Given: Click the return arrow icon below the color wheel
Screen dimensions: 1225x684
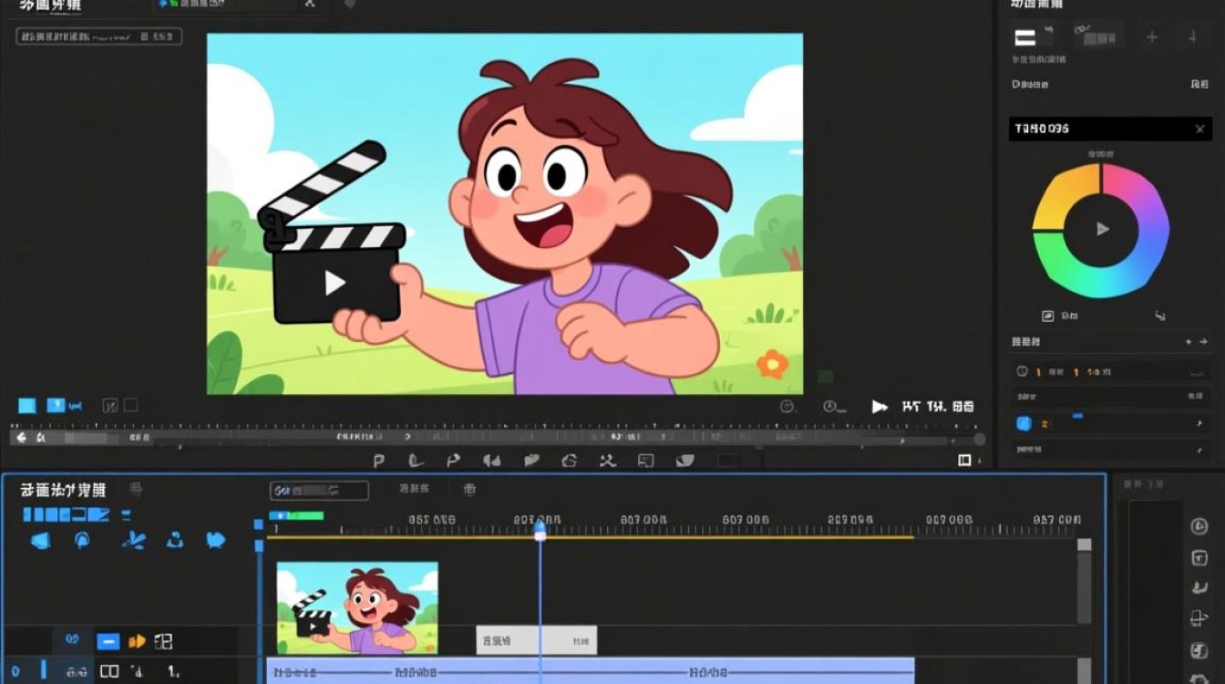Looking at the screenshot, I should (x=1160, y=316).
